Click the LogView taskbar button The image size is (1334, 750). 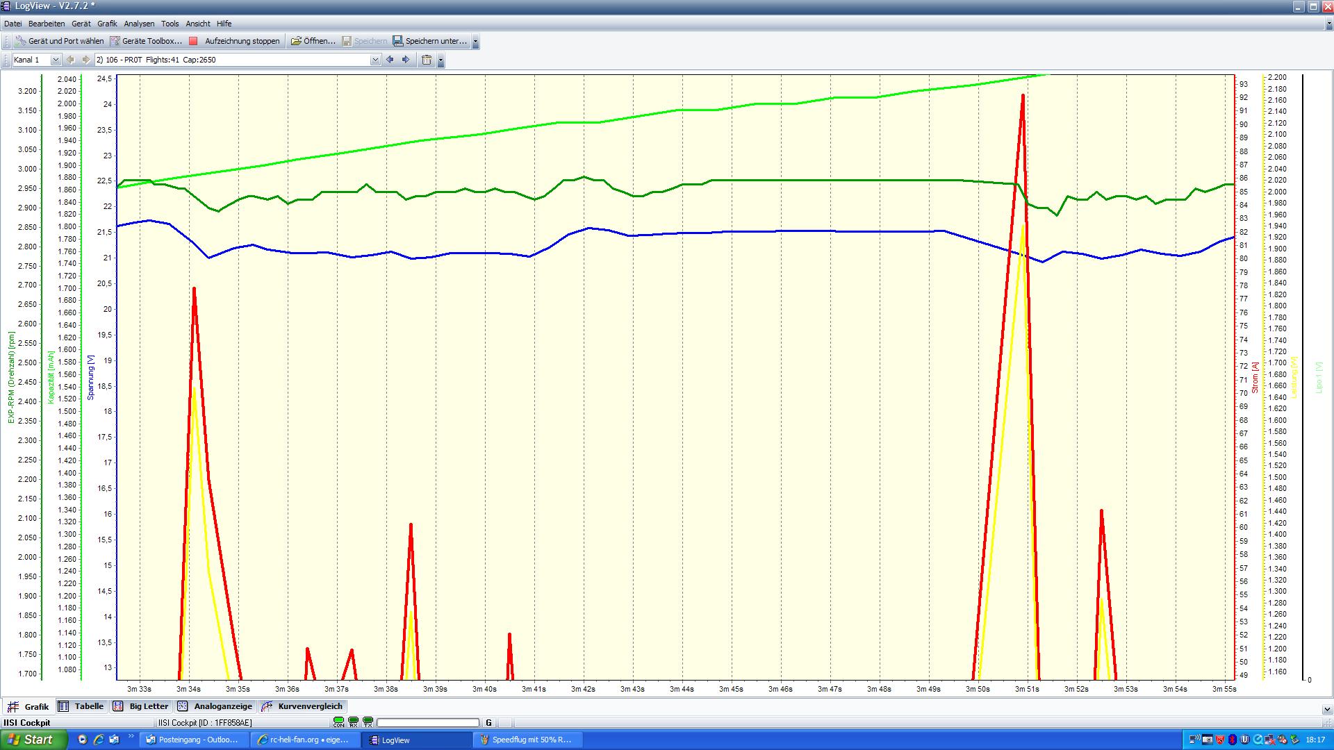417,740
